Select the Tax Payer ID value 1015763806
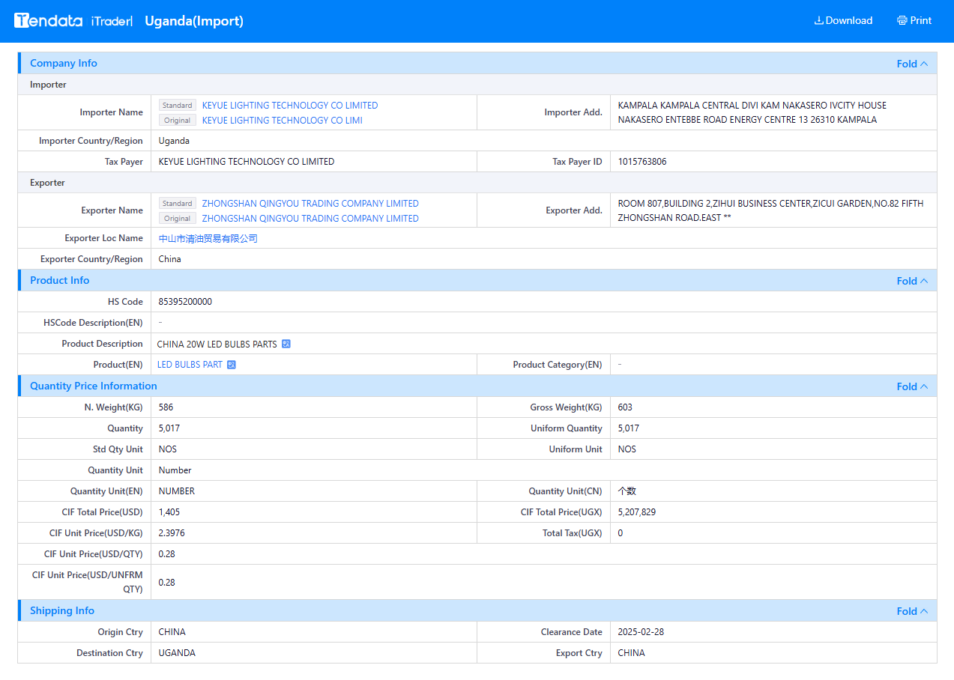This screenshot has height=680, width=954. (642, 162)
